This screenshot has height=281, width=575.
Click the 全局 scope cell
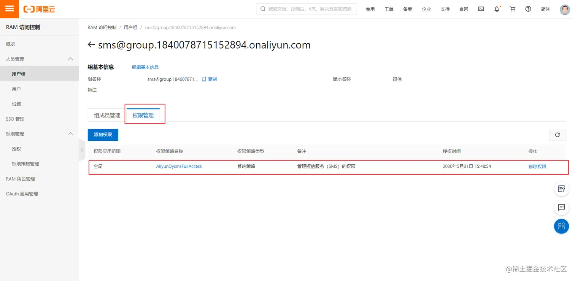pos(98,167)
